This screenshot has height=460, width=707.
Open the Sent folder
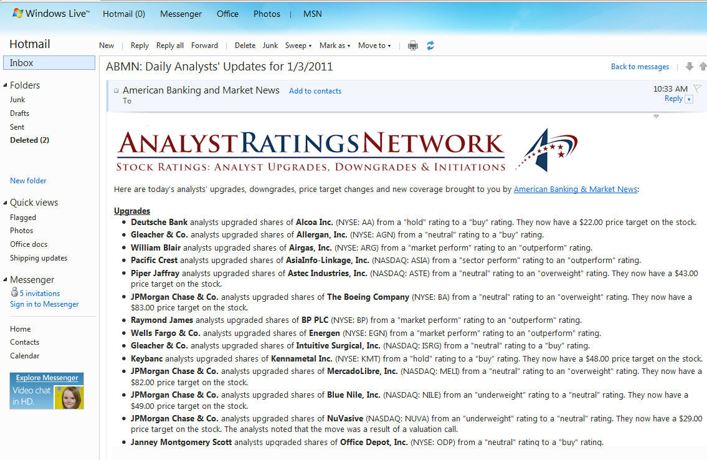(x=17, y=127)
